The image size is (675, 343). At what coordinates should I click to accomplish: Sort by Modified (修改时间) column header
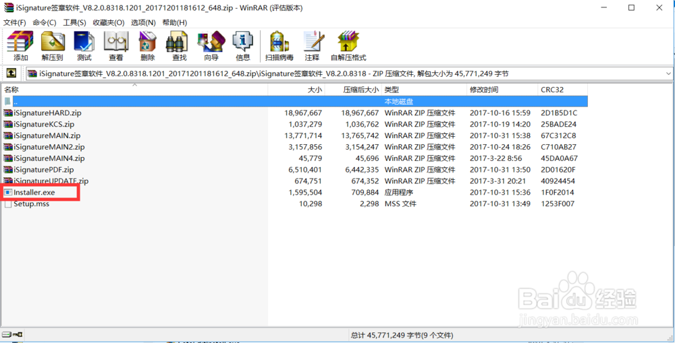pyautogui.click(x=503, y=90)
